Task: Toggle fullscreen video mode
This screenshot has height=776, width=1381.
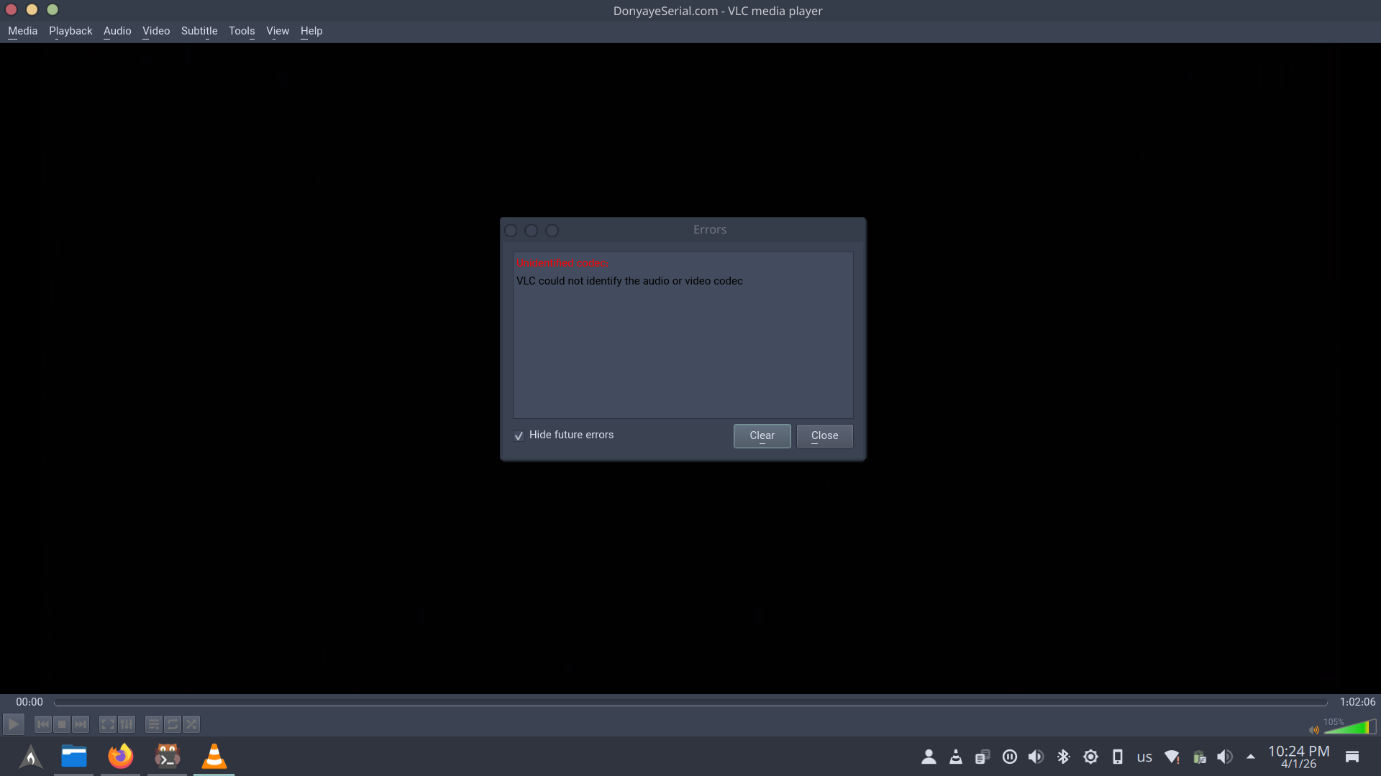Action: (108, 724)
